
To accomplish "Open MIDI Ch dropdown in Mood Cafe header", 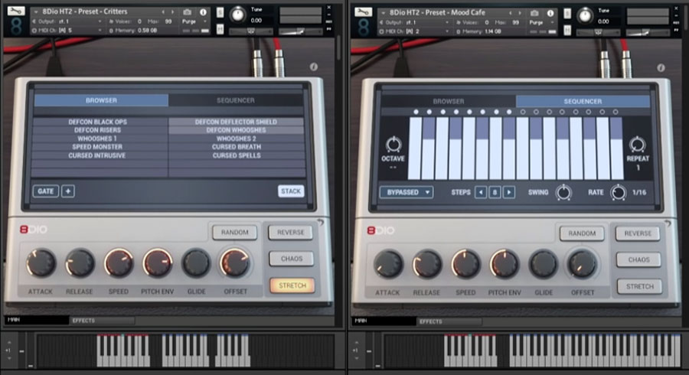I will click(x=414, y=31).
